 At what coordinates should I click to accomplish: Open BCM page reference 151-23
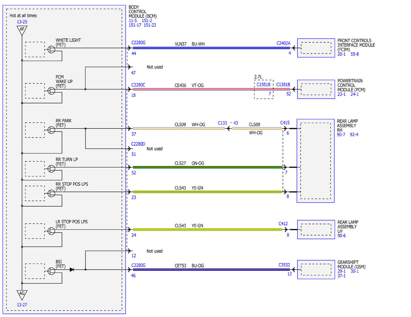click(x=150, y=25)
